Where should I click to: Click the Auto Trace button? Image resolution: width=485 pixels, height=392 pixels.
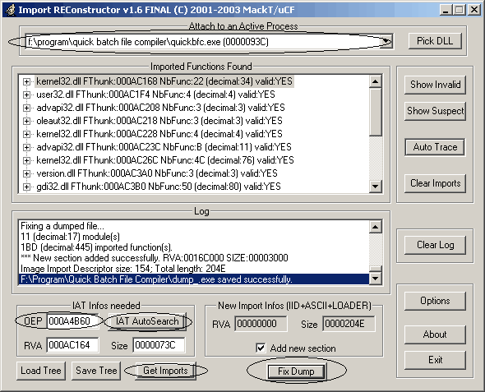[x=435, y=147]
